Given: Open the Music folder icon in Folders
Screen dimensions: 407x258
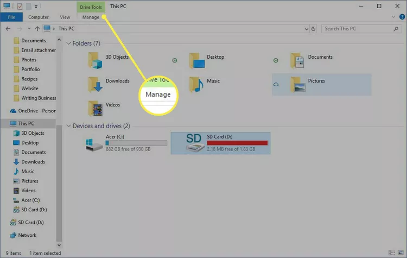Looking at the screenshot, I should tap(196, 84).
